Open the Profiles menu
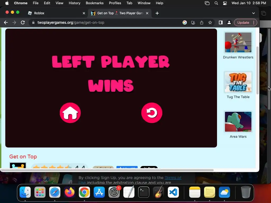Screen dimensions: 271x203 (115, 3)
